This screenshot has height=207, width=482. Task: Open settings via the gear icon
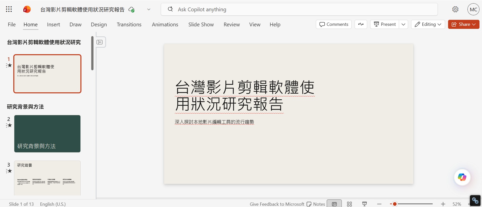[455, 10]
